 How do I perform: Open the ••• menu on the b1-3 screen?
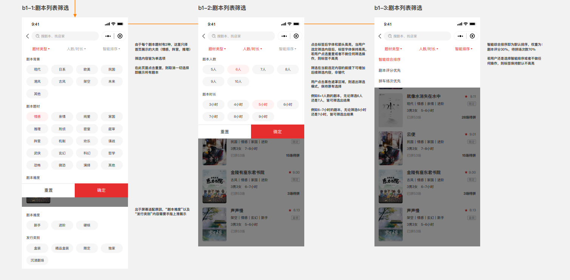pyautogui.click(x=460, y=36)
